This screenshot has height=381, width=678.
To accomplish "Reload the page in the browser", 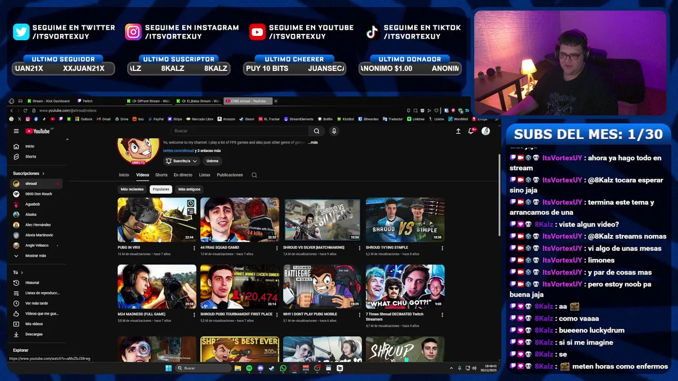I will pos(25,111).
